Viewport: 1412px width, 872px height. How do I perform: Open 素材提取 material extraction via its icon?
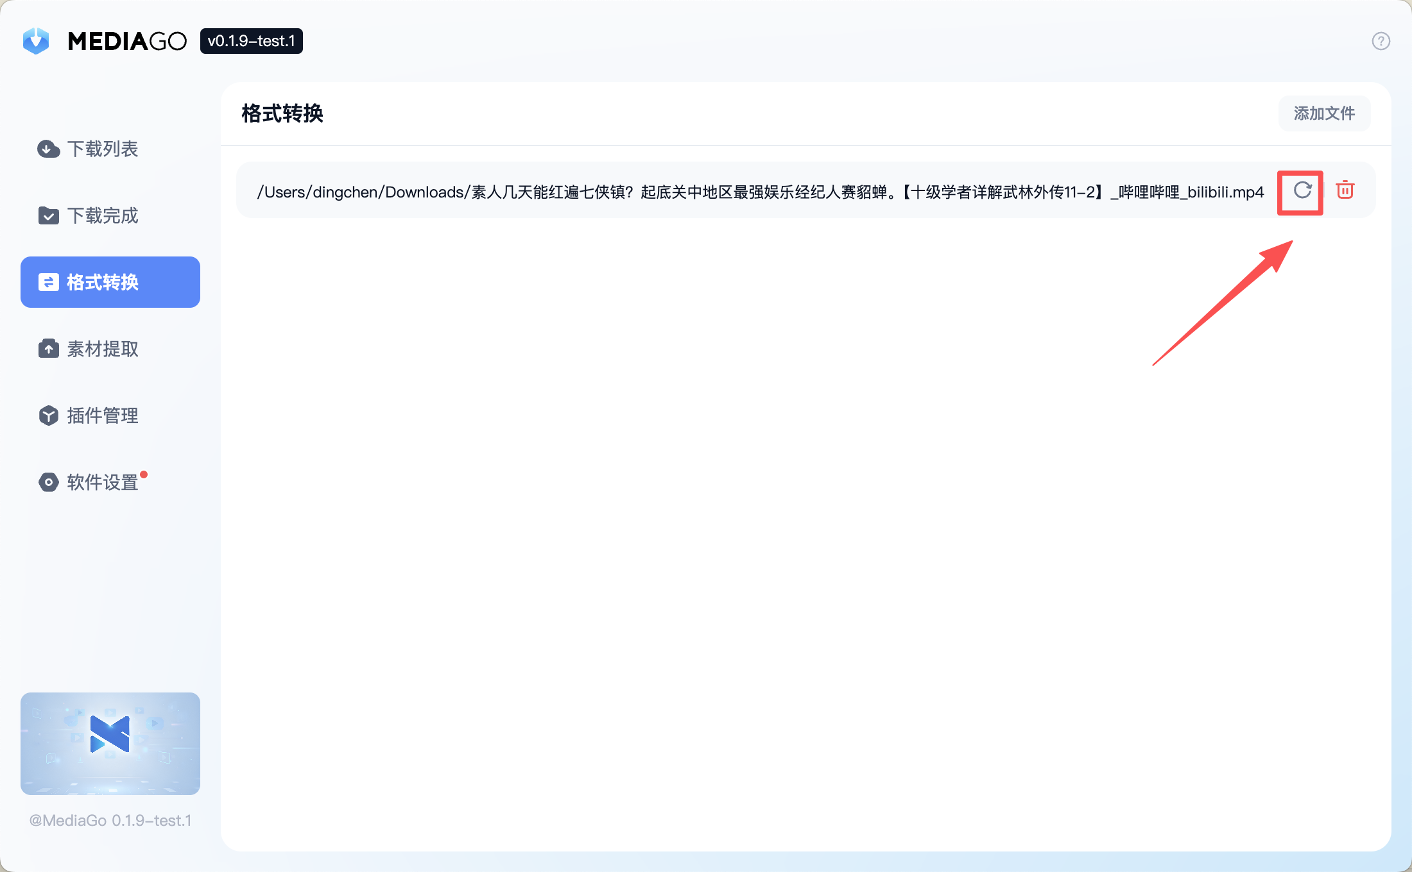48,349
